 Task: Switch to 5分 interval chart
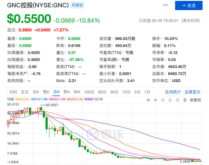point(137,92)
